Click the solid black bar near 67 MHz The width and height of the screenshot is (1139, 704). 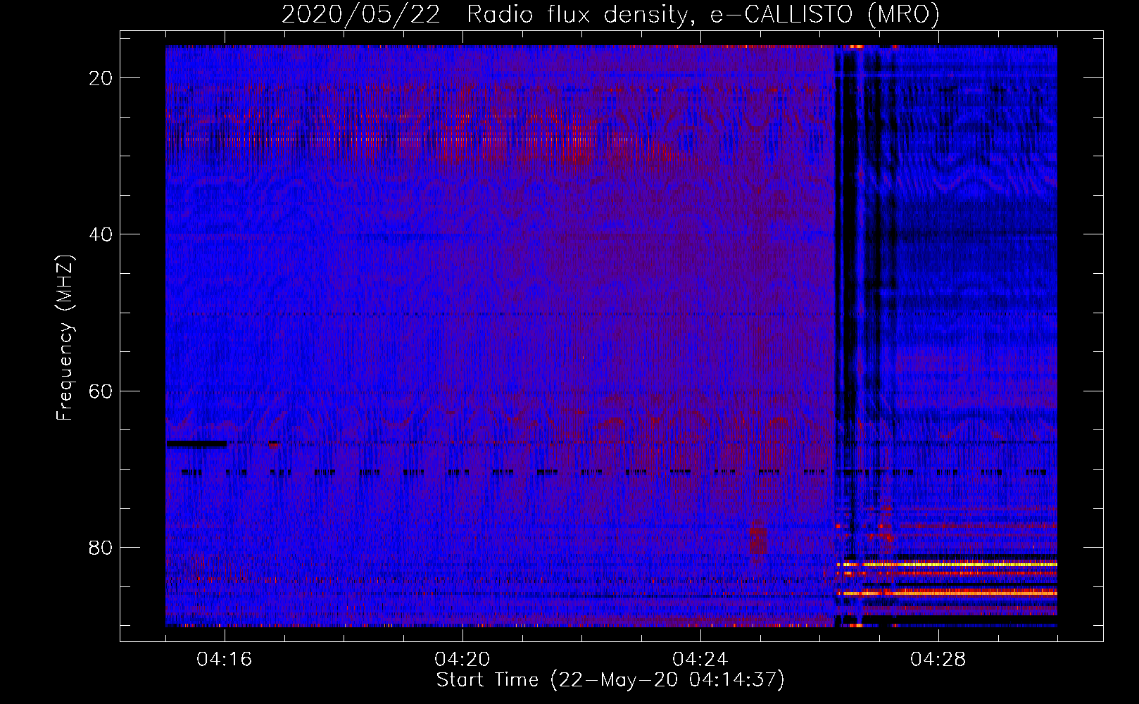(196, 444)
